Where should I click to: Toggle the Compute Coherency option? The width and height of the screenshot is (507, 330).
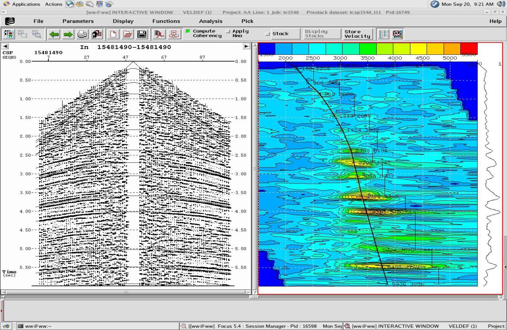coord(188,32)
